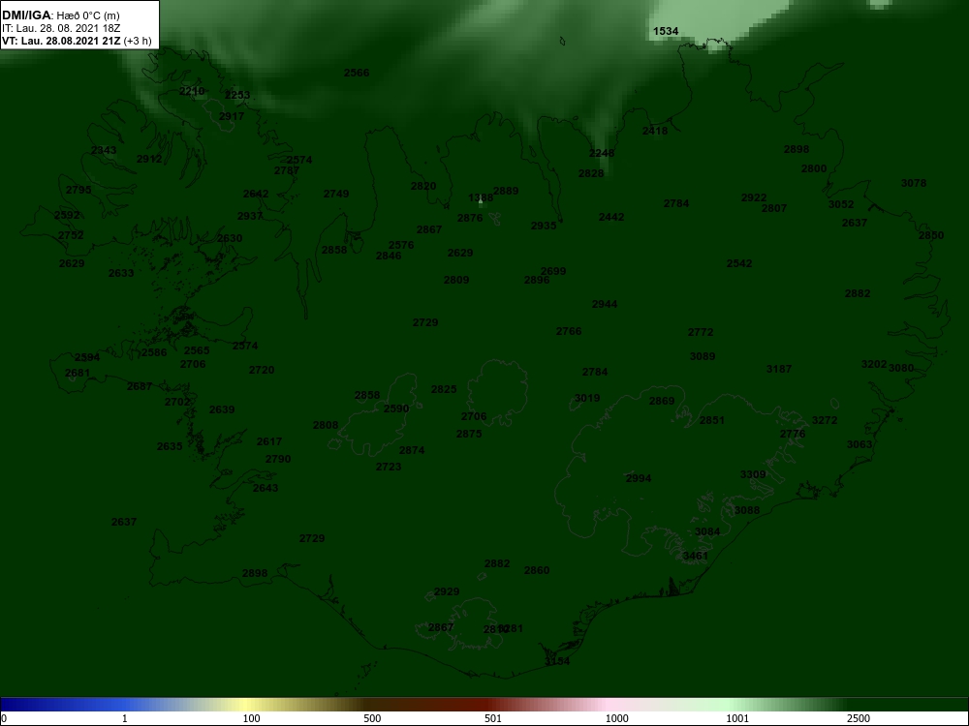Click the 2929 height label

[x=446, y=591]
